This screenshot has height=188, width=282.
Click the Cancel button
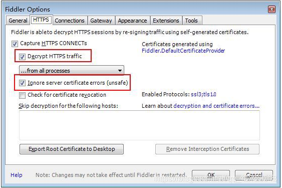click(254, 175)
